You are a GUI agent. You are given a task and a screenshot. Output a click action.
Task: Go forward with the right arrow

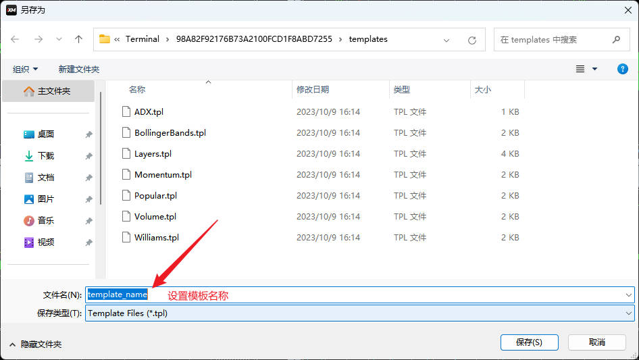[39, 39]
